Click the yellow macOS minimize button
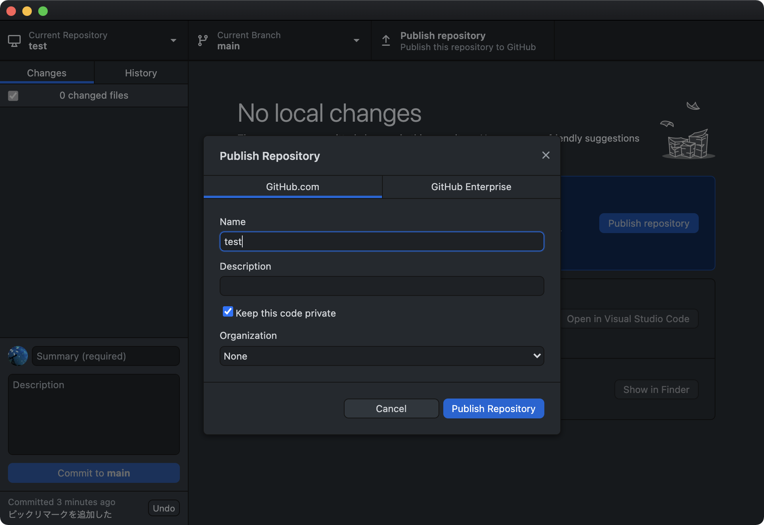Viewport: 764px width, 525px height. click(27, 11)
